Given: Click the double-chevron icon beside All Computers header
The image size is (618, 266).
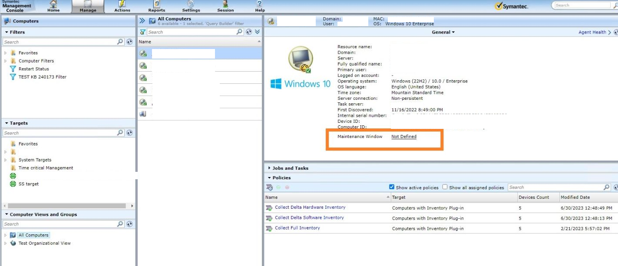Looking at the screenshot, I should click(142, 21).
